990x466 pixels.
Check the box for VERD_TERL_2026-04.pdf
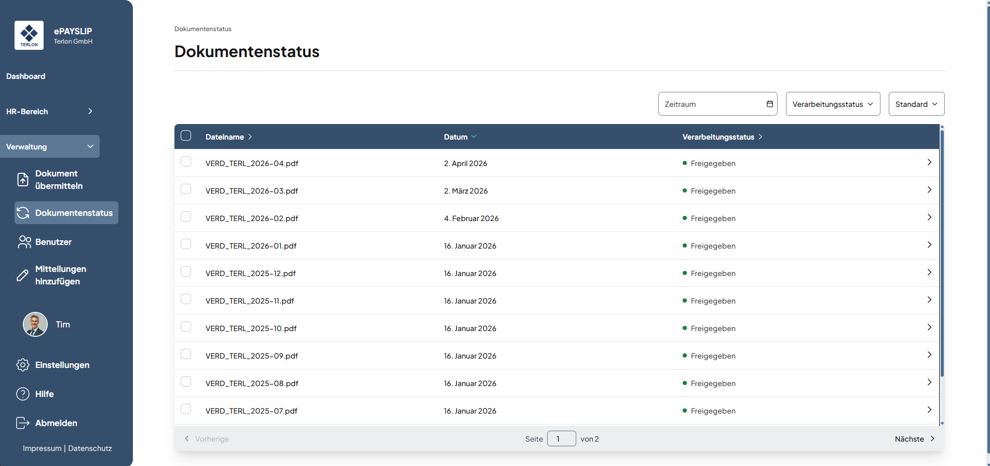click(186, 162)
